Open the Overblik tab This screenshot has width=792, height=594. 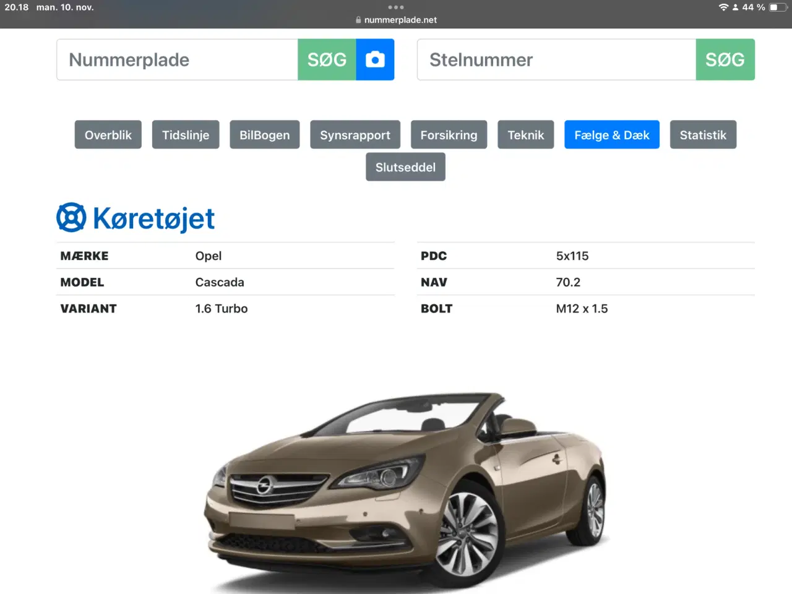(x=108, y=134)
